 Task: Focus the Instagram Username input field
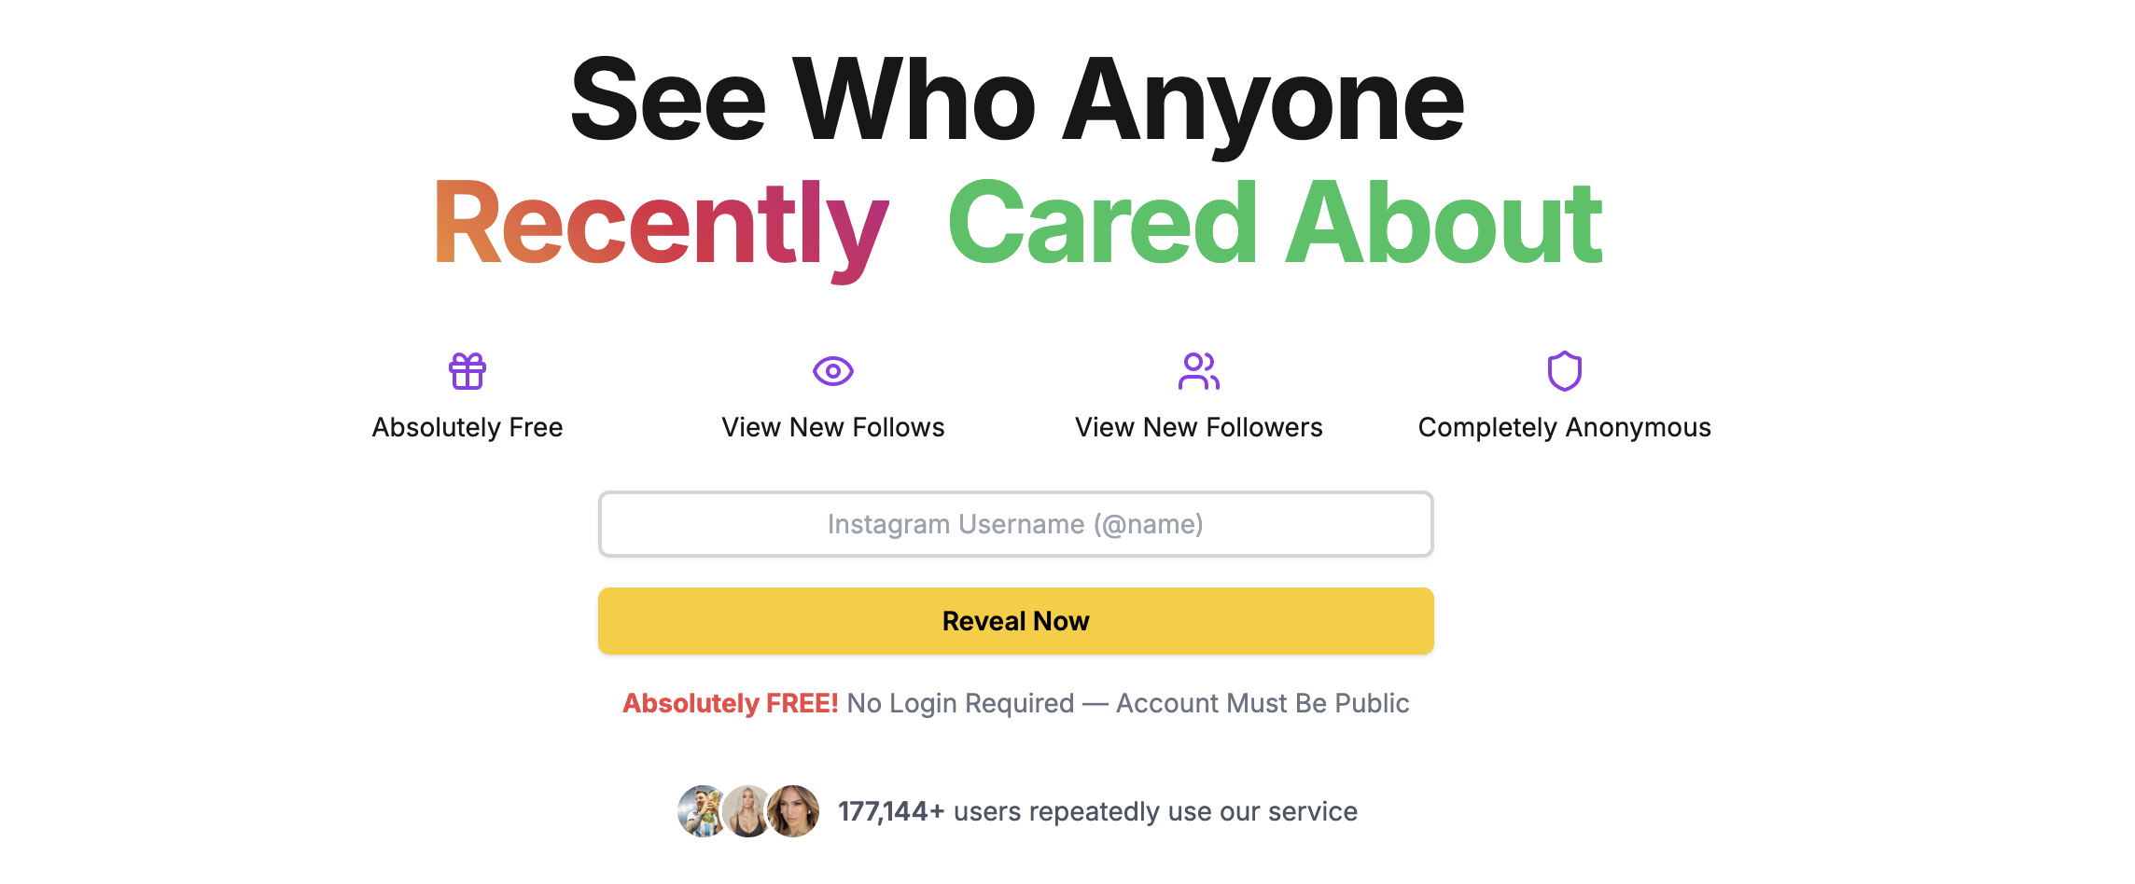tap(1015, 524)
